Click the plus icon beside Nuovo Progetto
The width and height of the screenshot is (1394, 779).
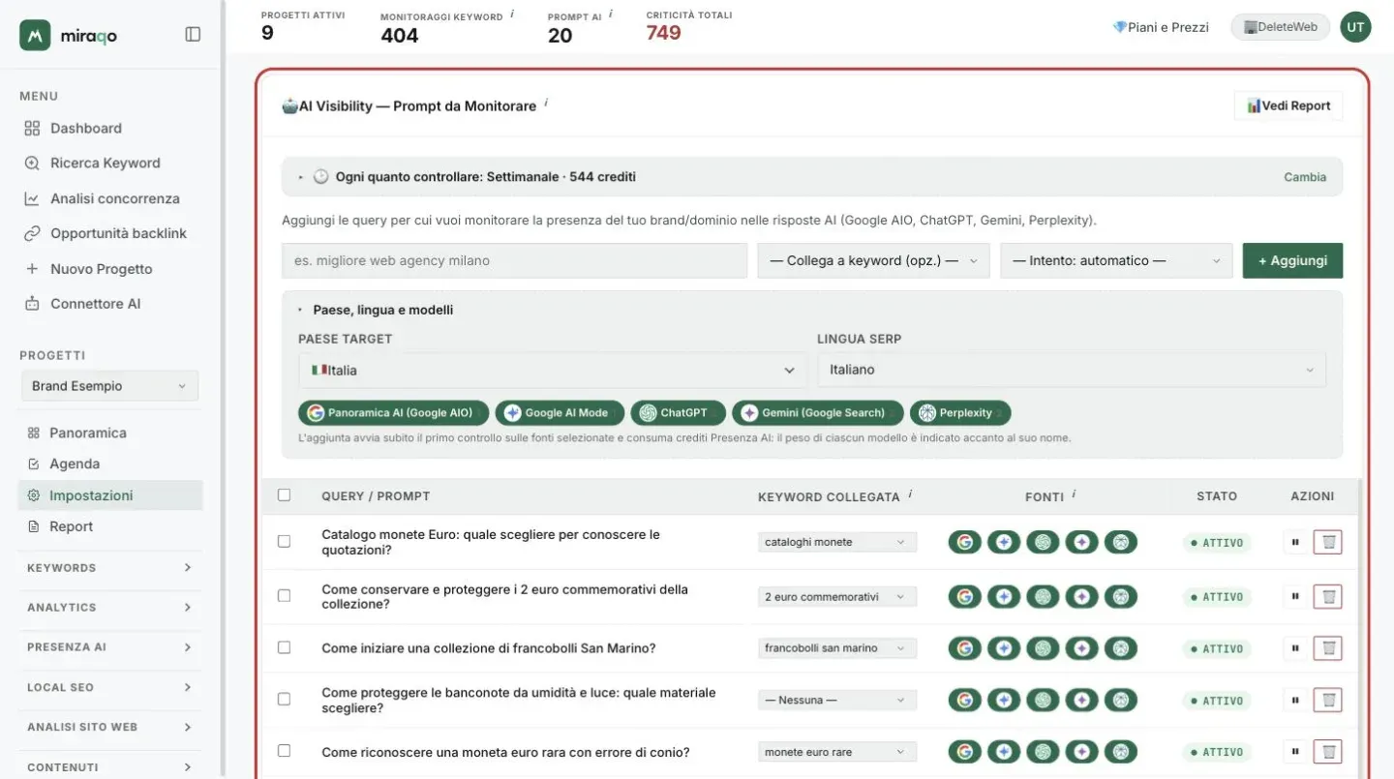pos(32,269)
